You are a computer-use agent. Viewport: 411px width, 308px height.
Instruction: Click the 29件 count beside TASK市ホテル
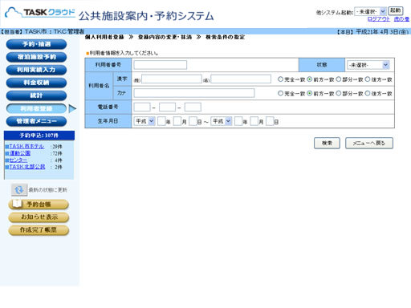57,147
